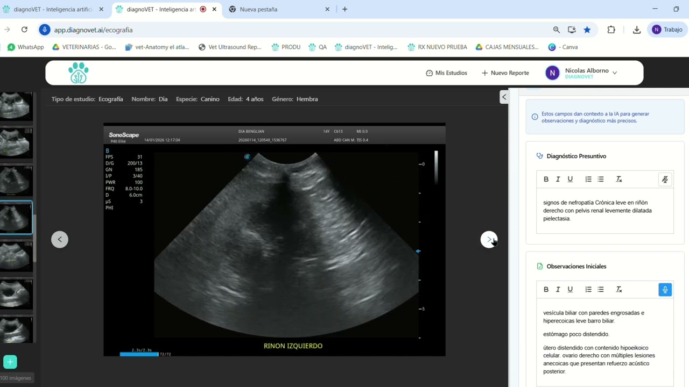The height and width of the screenshot is (387, 689).
Task: Click into Observaciones Iniciales text area
Action: coord(605,342)
